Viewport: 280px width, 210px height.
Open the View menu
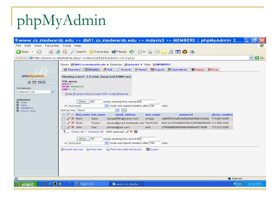tap(38, 46)
